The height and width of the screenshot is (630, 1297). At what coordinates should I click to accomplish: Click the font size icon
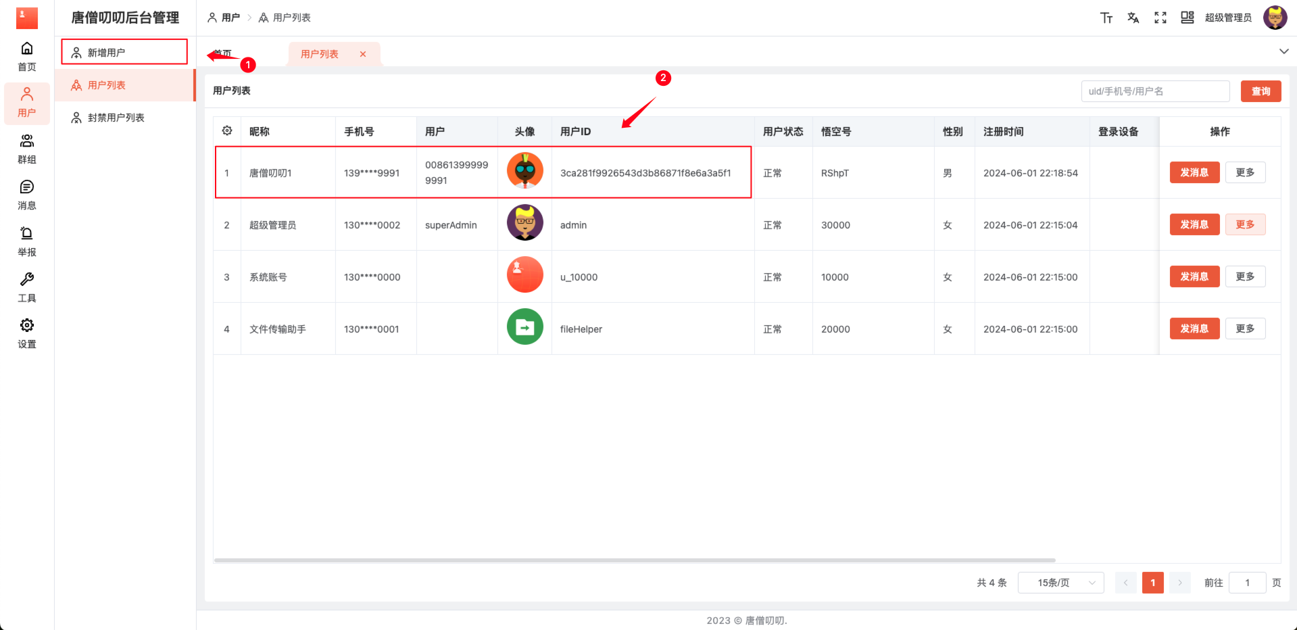click(1106, 18)
